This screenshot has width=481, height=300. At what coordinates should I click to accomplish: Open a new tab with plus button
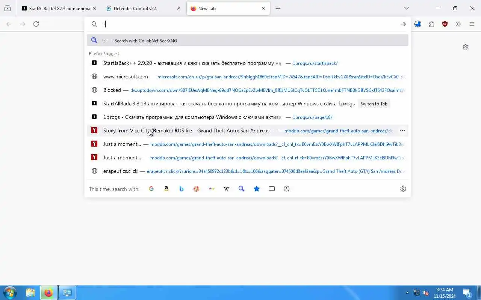278,8
